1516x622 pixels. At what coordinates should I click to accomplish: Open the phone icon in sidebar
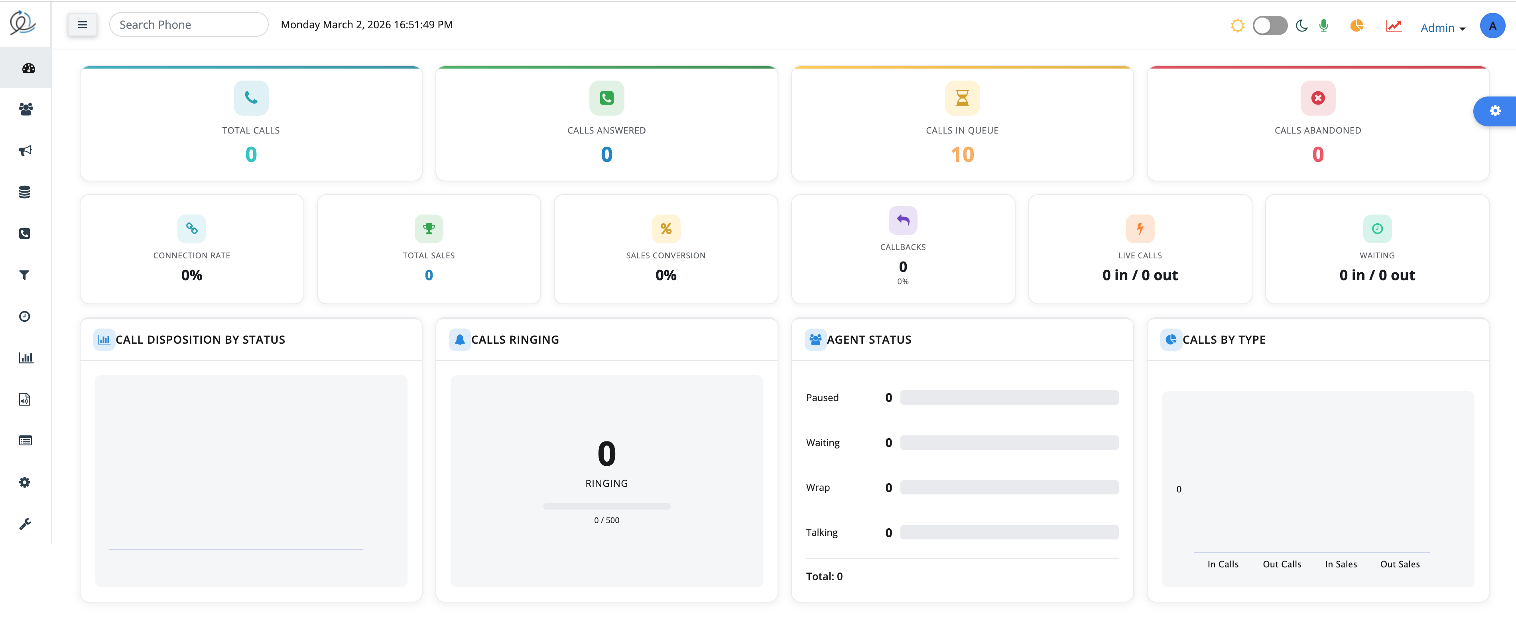[x=25, y=234]
